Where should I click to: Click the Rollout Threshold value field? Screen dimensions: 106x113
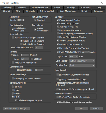click(x=38, y=70)
